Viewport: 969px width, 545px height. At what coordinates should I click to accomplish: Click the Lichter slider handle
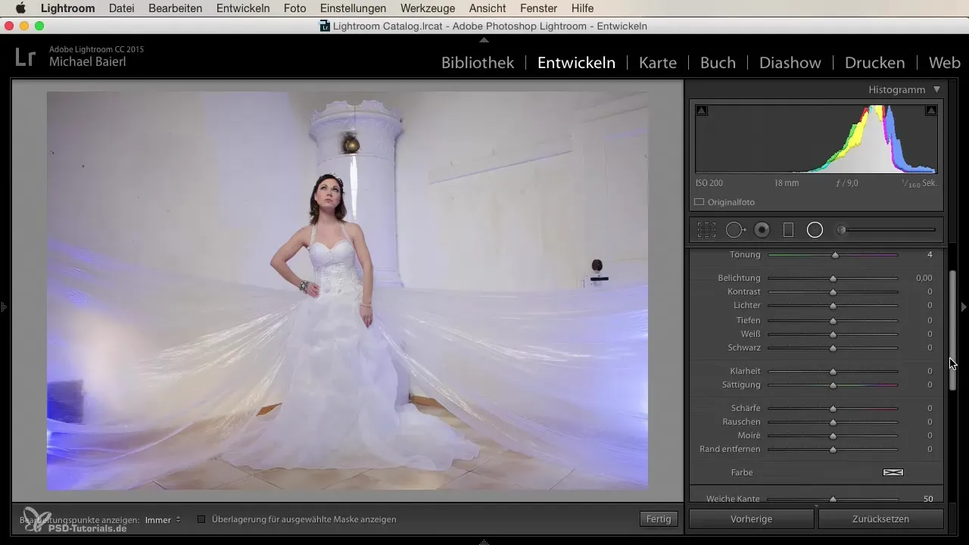pos(833,306)
